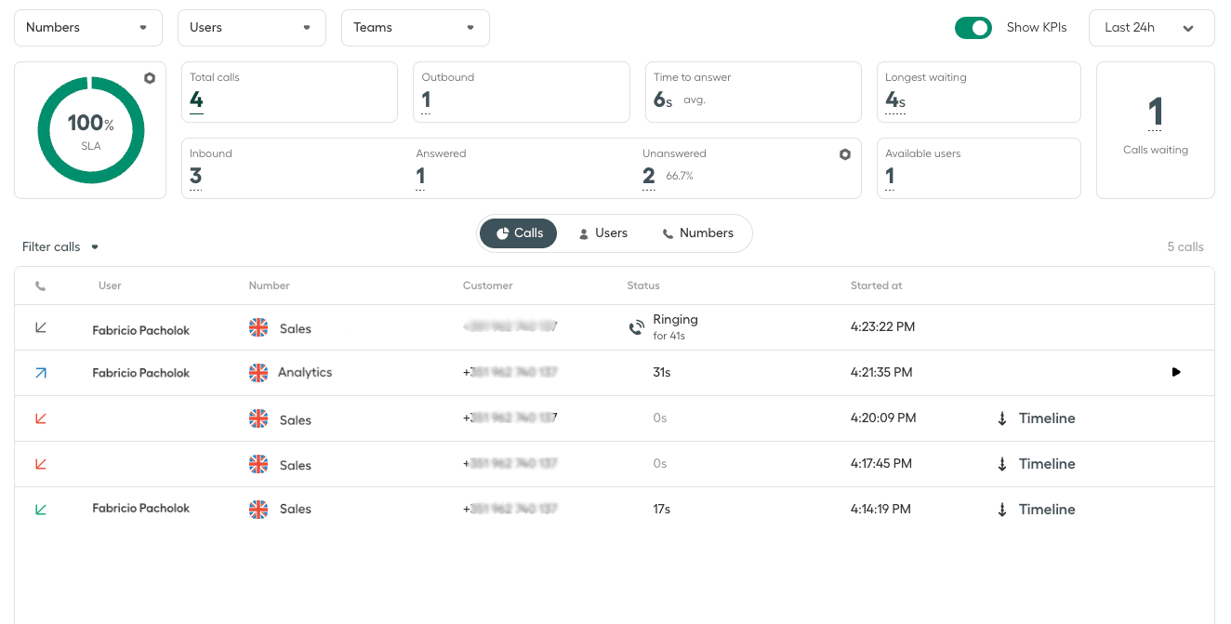Click the gear icon on the Unanswered KPI

click(845, 153)
